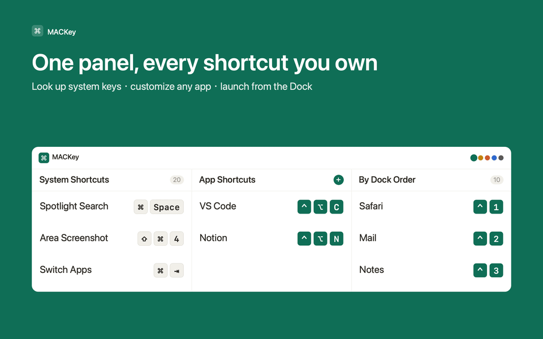
Task: Open the System Shortcuts column header
Action: click(74, 180)
